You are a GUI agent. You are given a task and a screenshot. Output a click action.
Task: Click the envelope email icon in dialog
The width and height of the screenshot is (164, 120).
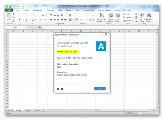tap(62, 89)
